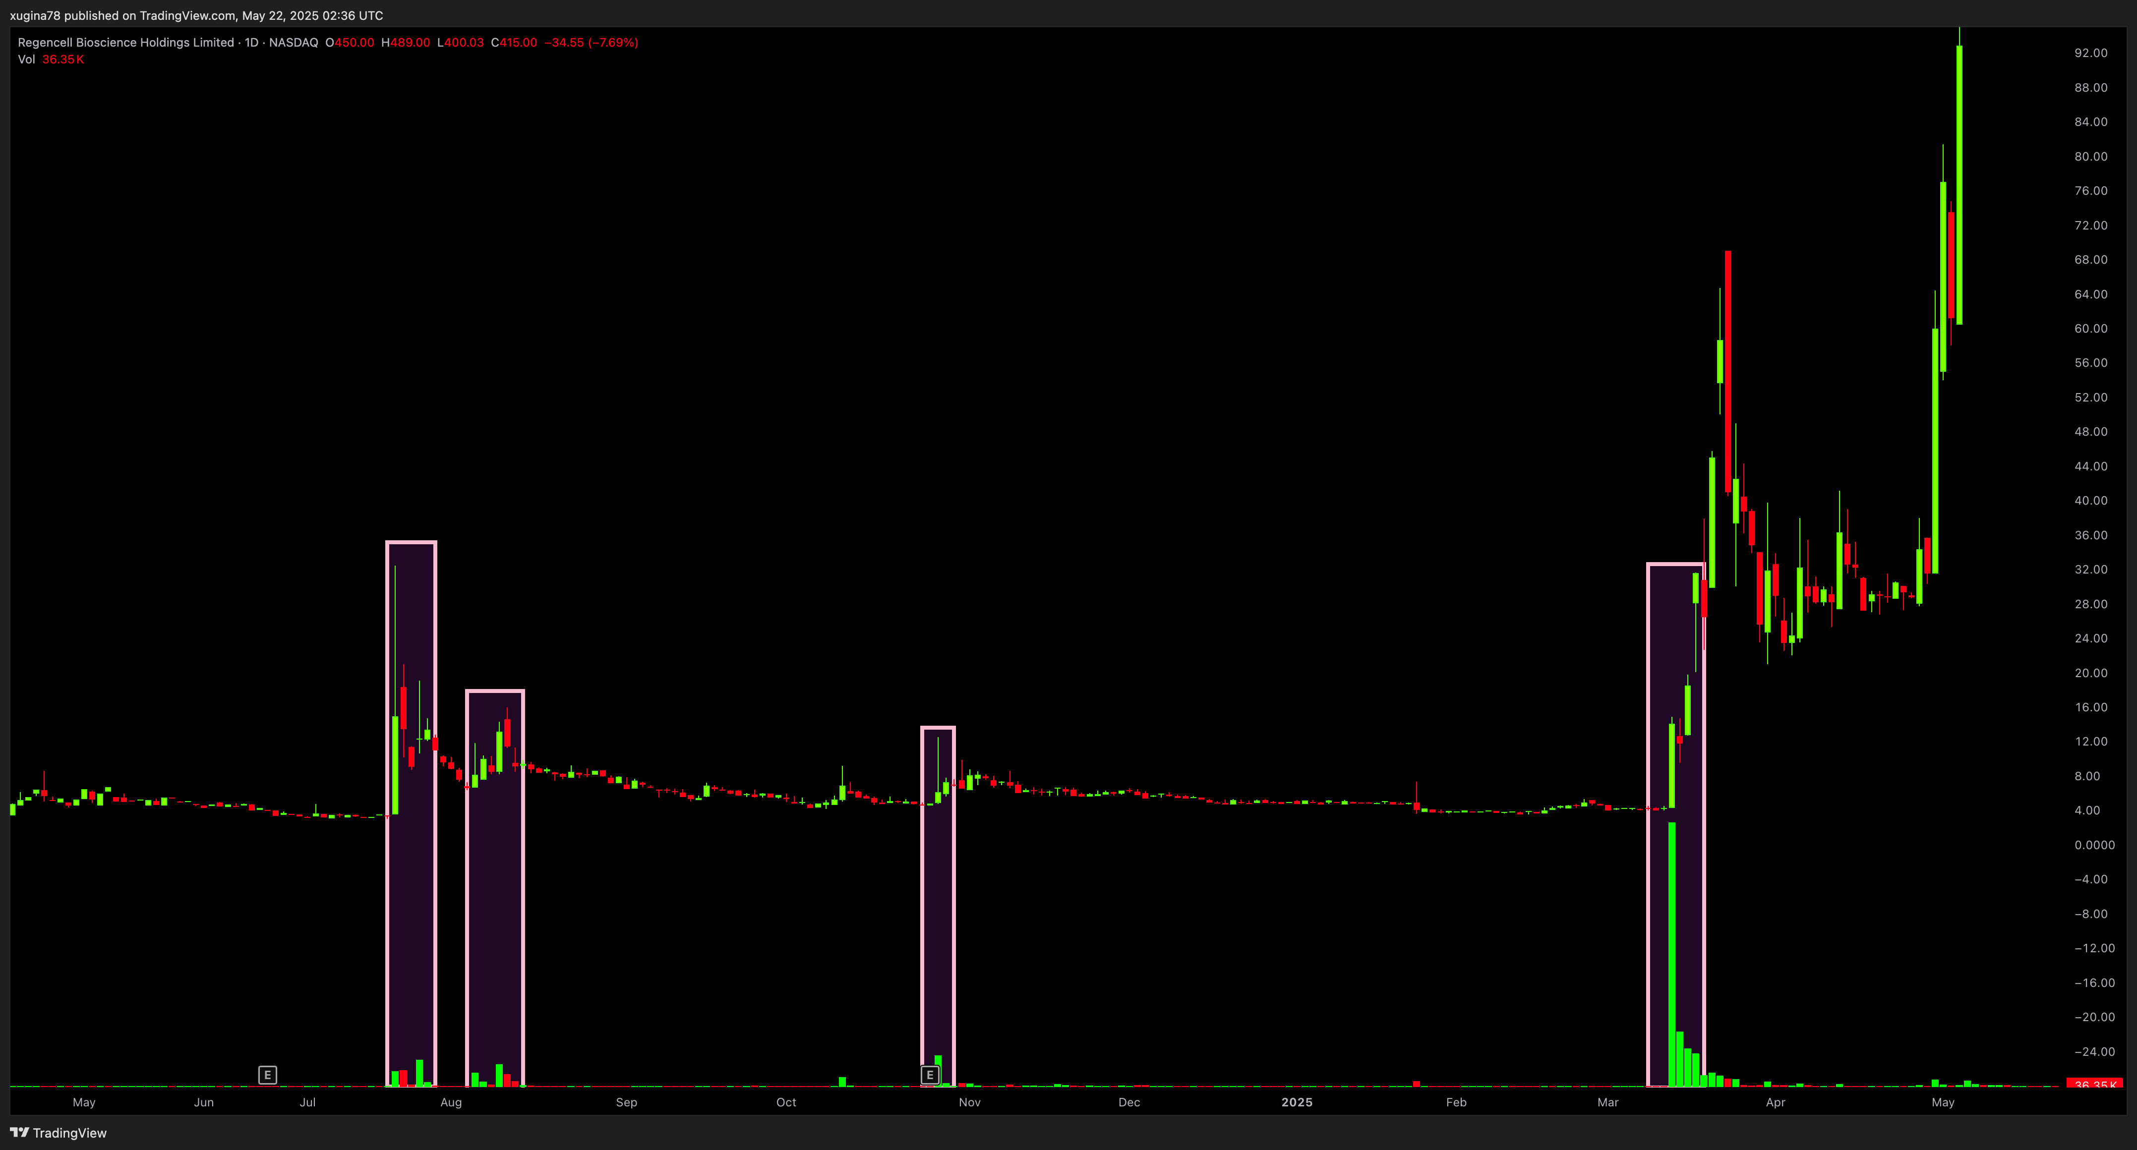This screenshot has height=1150, width=2137.
Task: Click the 40.00 price axis label
Action: 2090,501
